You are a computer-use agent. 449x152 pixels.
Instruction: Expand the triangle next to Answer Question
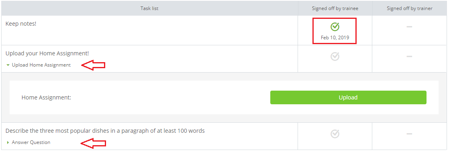pos(8,142)
